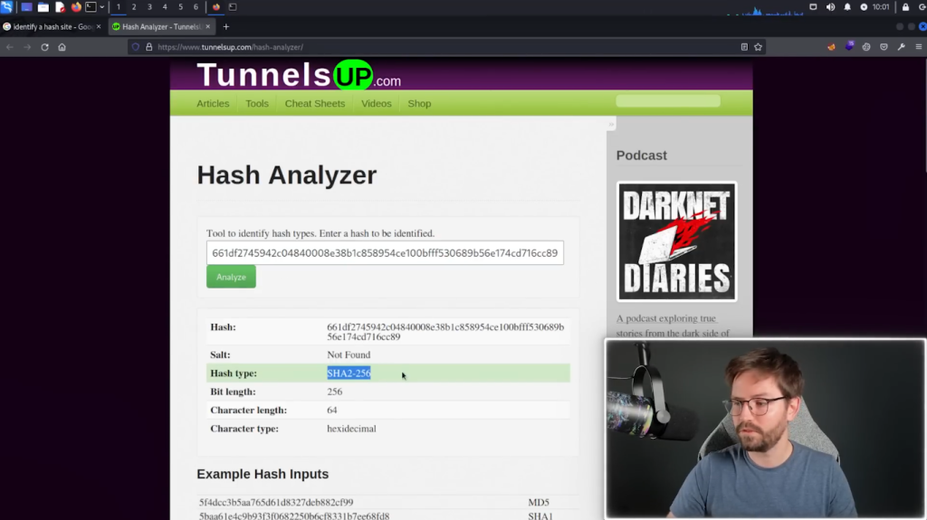Open the Articles navigation item
The image size is (927, 520).
(213, 103)
